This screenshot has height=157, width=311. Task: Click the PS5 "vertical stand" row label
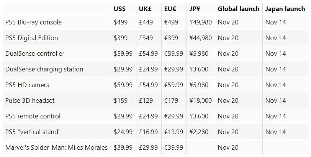click(33, 132)
